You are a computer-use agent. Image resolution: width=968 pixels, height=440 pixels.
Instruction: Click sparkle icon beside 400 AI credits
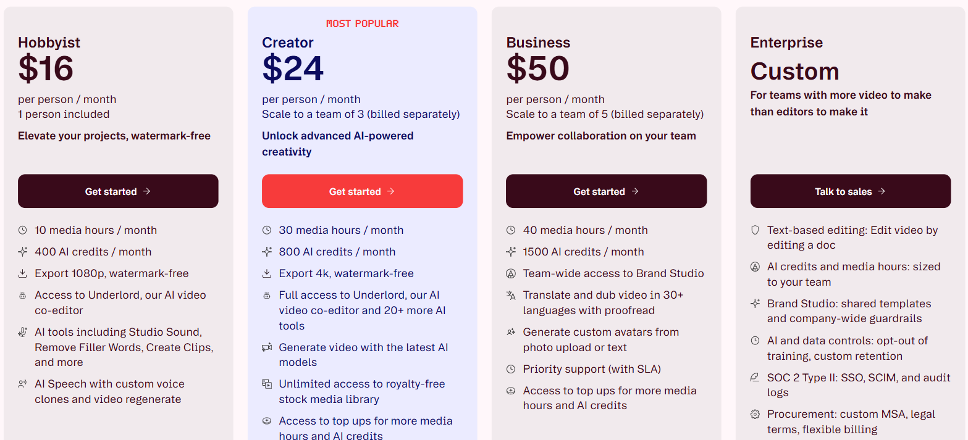(23, 252)
